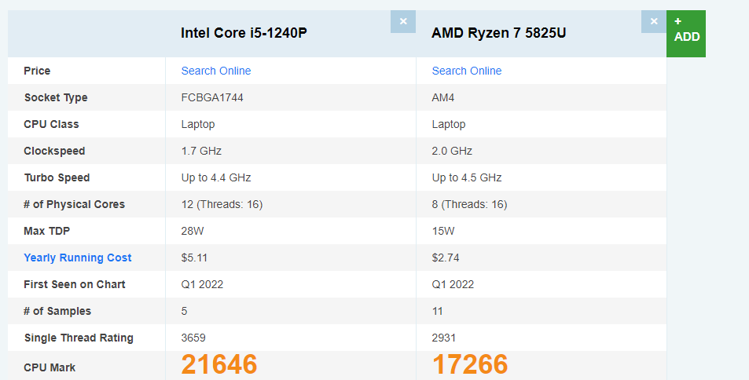Click the 12 (Threads: 16) cell
Screen dimensions: 749x380
222,204
